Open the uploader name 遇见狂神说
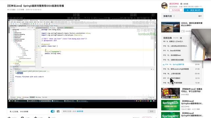 [174, 4]
